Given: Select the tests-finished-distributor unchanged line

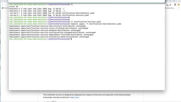Looking at the screenshot, I should [x=49, y=28].
